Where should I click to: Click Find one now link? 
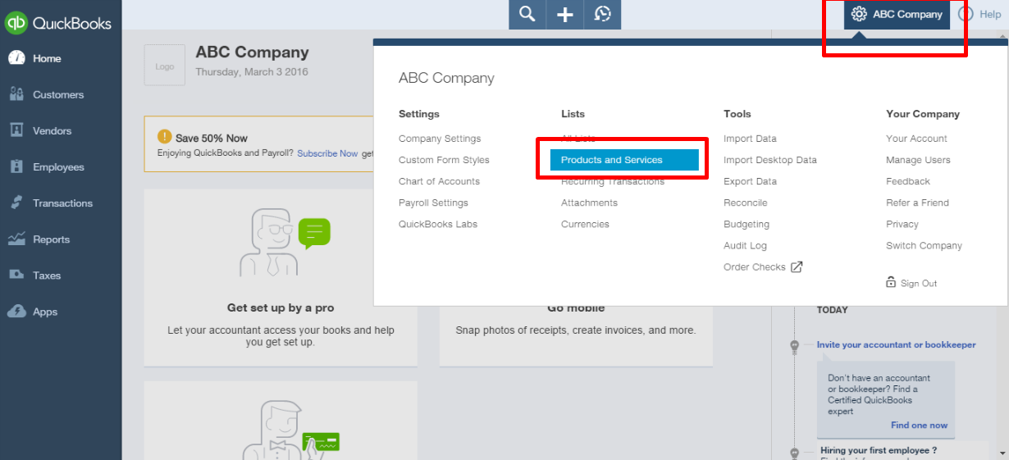[x=919, y=425]
